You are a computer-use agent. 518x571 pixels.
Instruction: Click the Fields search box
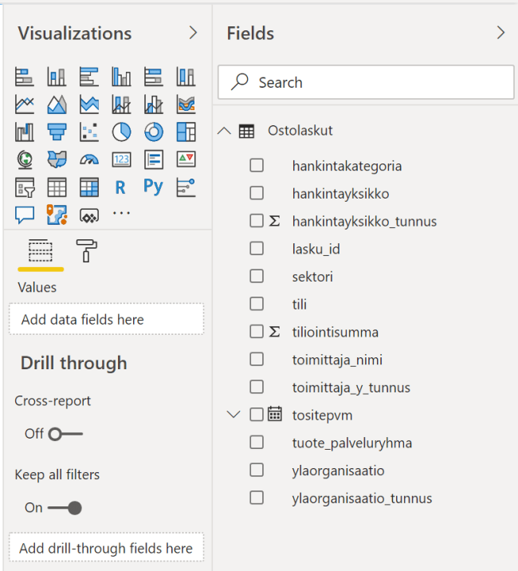(x=367, y=82)
